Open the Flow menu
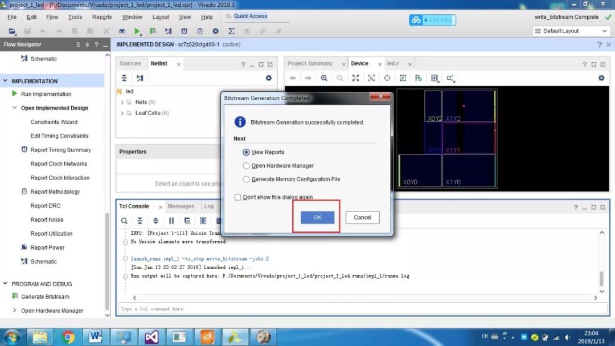The image size is (615, 346). coord(52,17)
